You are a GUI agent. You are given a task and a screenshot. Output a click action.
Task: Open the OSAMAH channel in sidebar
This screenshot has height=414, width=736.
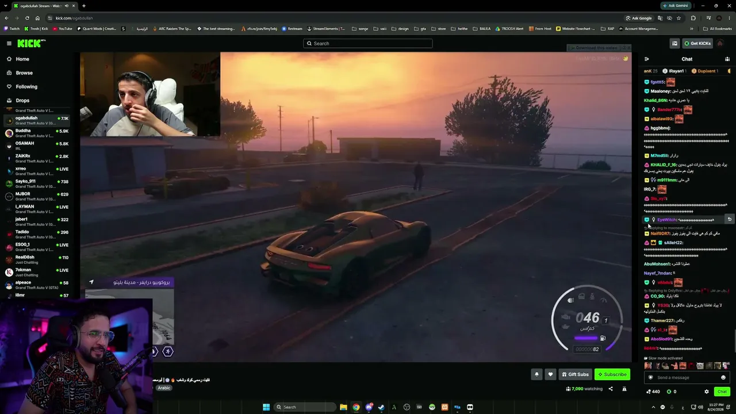pyautogui.click(x=37, y=145)
